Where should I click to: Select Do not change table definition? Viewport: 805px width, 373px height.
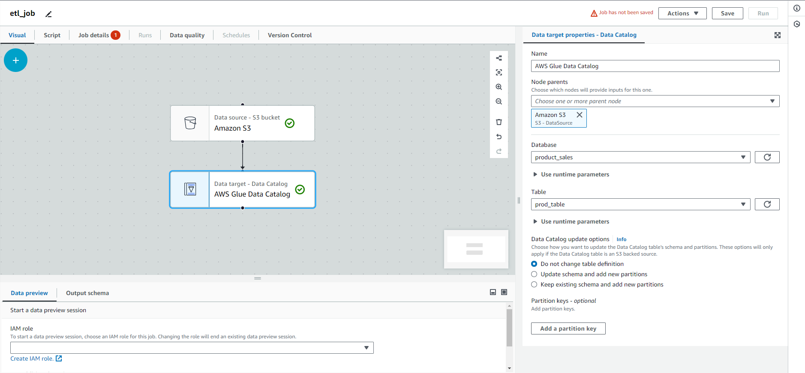click(x=534, y=264)
